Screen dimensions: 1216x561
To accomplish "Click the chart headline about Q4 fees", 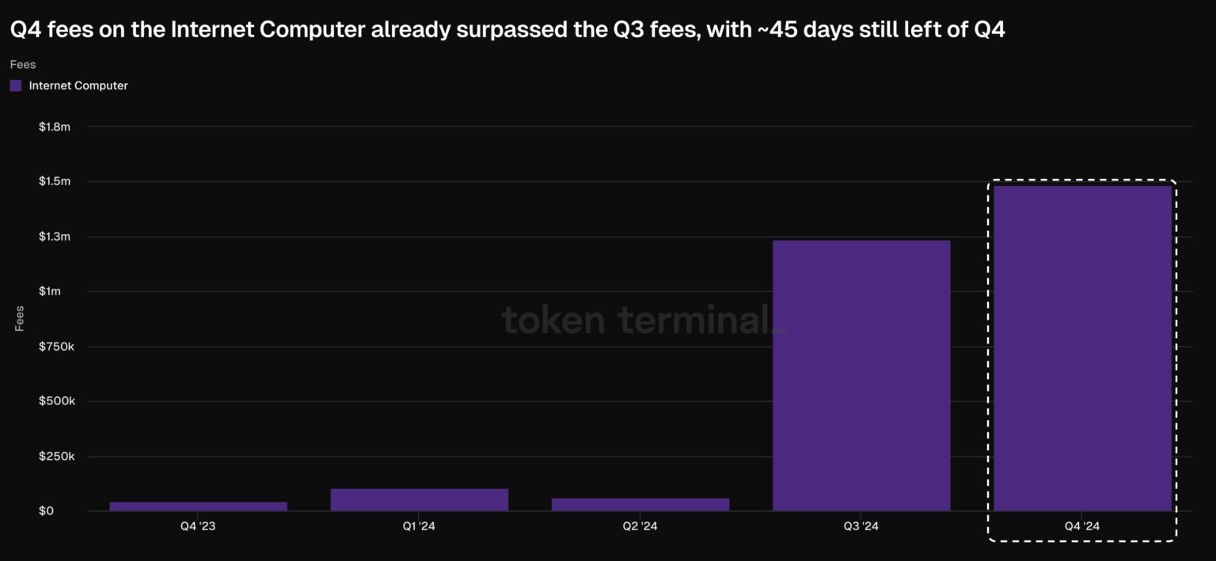I will (507, 30).
